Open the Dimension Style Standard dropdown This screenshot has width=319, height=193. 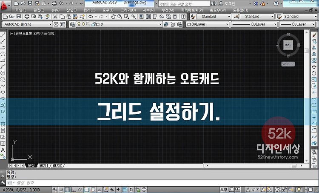tap(257, 17)
